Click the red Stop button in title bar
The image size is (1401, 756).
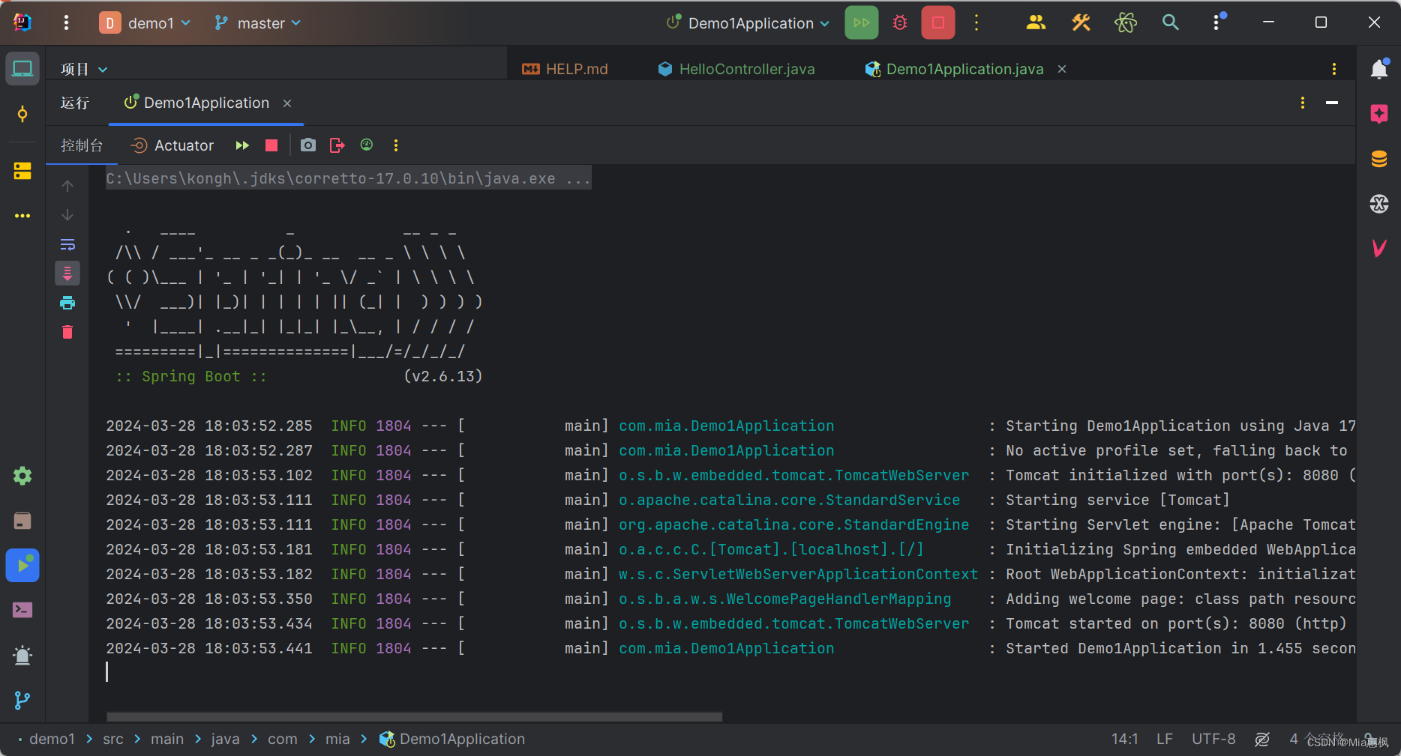(x=937, y=22)
